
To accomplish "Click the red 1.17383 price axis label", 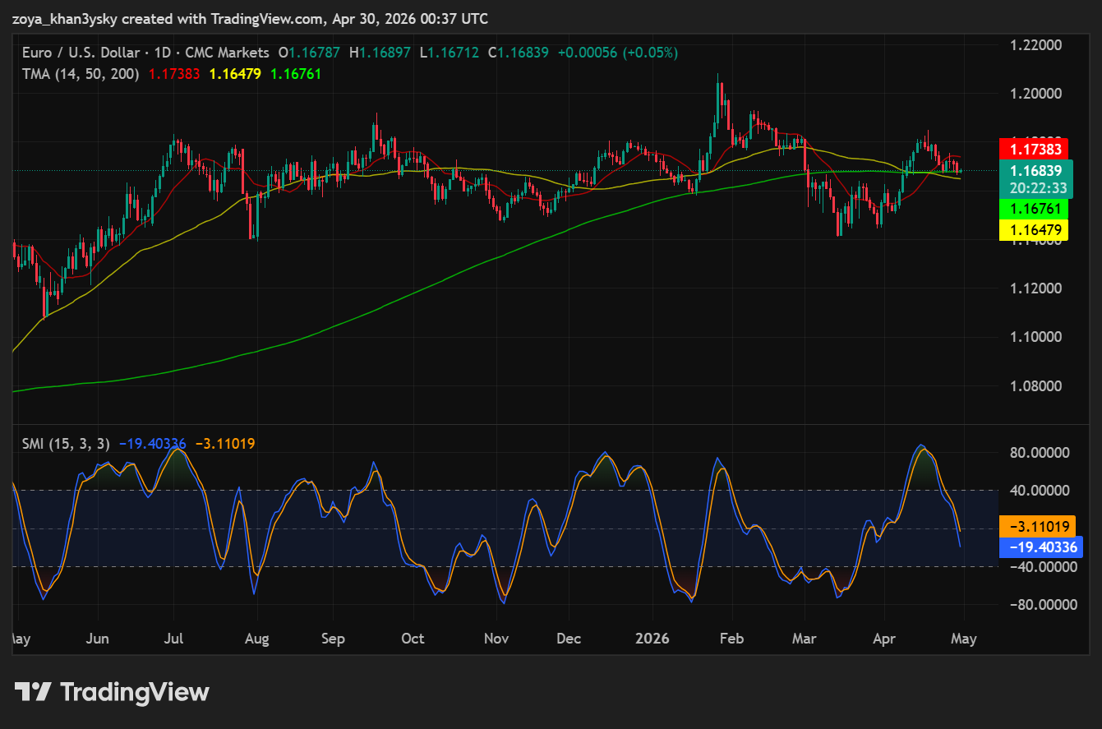I will 1032,150.
